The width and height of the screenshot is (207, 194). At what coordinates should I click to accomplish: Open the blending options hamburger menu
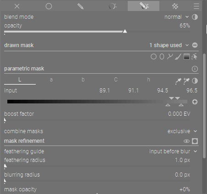pos(196,6)
